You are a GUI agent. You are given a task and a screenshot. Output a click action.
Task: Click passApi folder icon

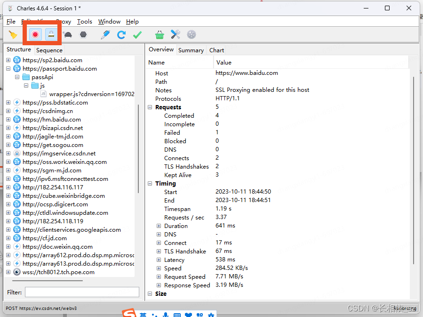[26, 77]
